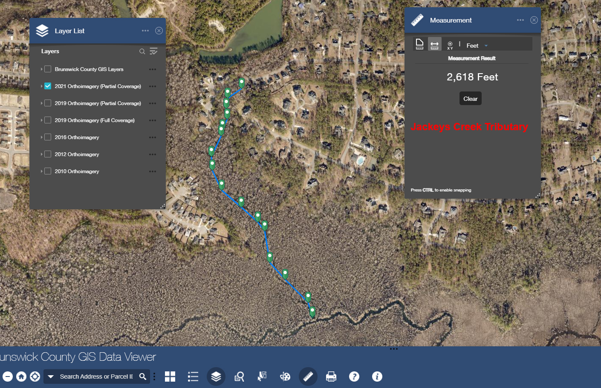
Task: Expand the 2010 Orthoimagery layer
Action: 41,171
